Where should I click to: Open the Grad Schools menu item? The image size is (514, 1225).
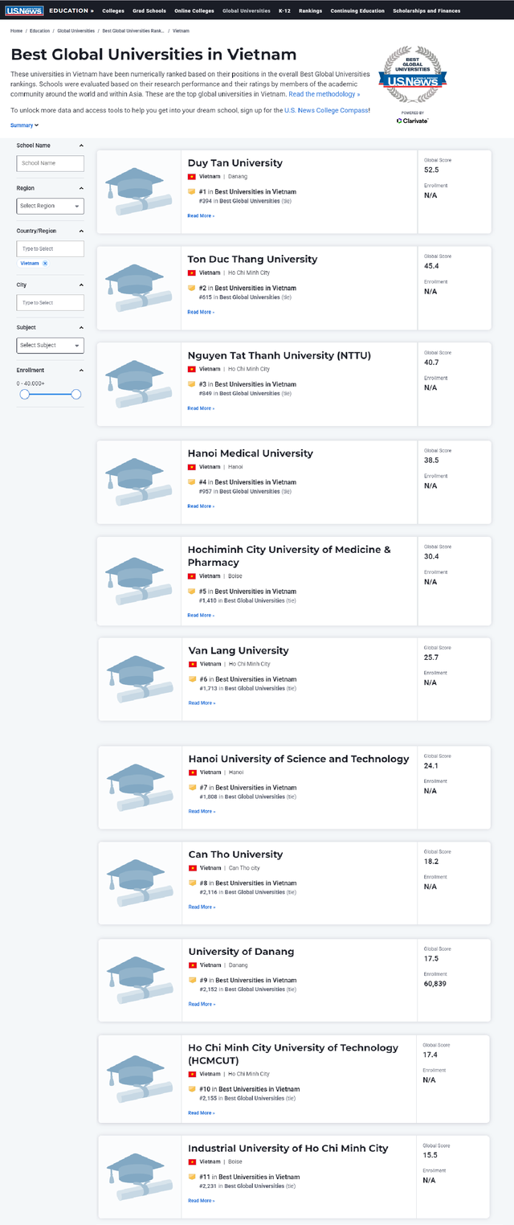point(149,11)
